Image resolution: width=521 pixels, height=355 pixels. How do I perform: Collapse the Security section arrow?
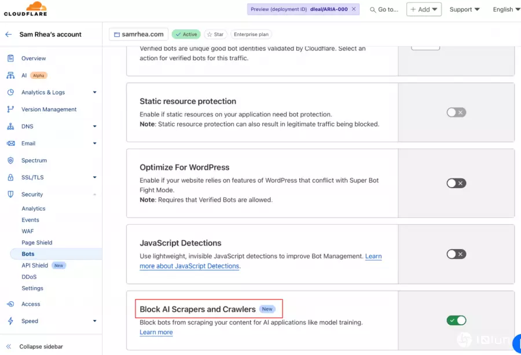click(x=95, y=195)
